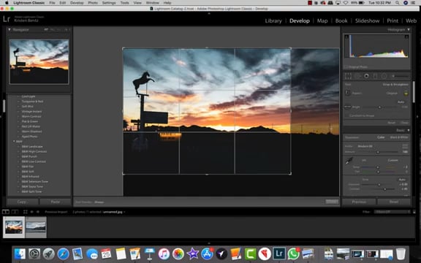
Task: Select the sunset photo thumbnail in filmstrip
Action: tap(14, 227)
